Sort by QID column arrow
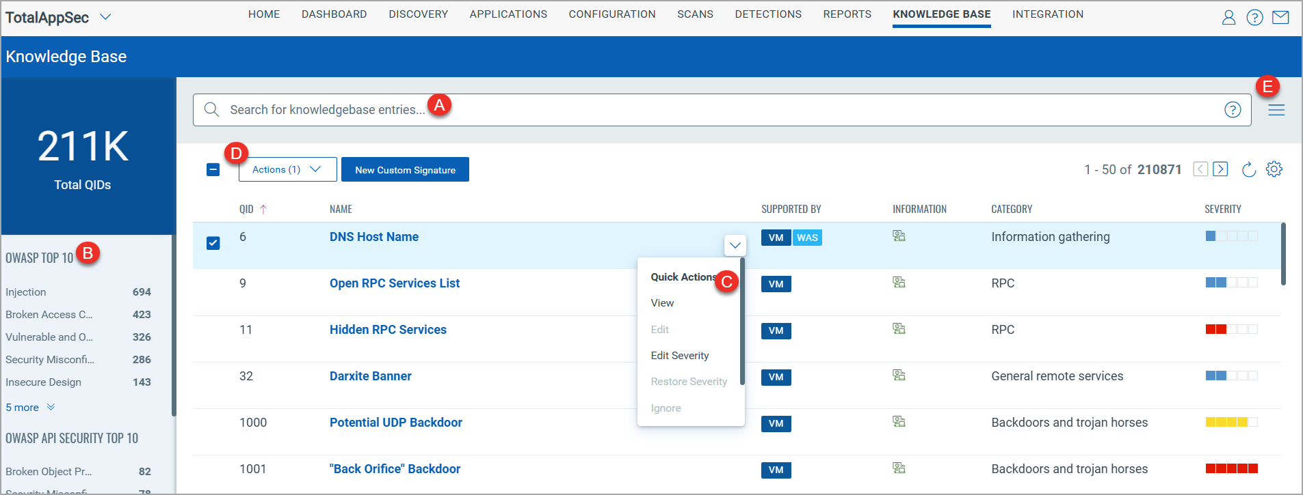Image resolution: width=1303 pixels, height=495 pixels. click(x=263, y=210)
